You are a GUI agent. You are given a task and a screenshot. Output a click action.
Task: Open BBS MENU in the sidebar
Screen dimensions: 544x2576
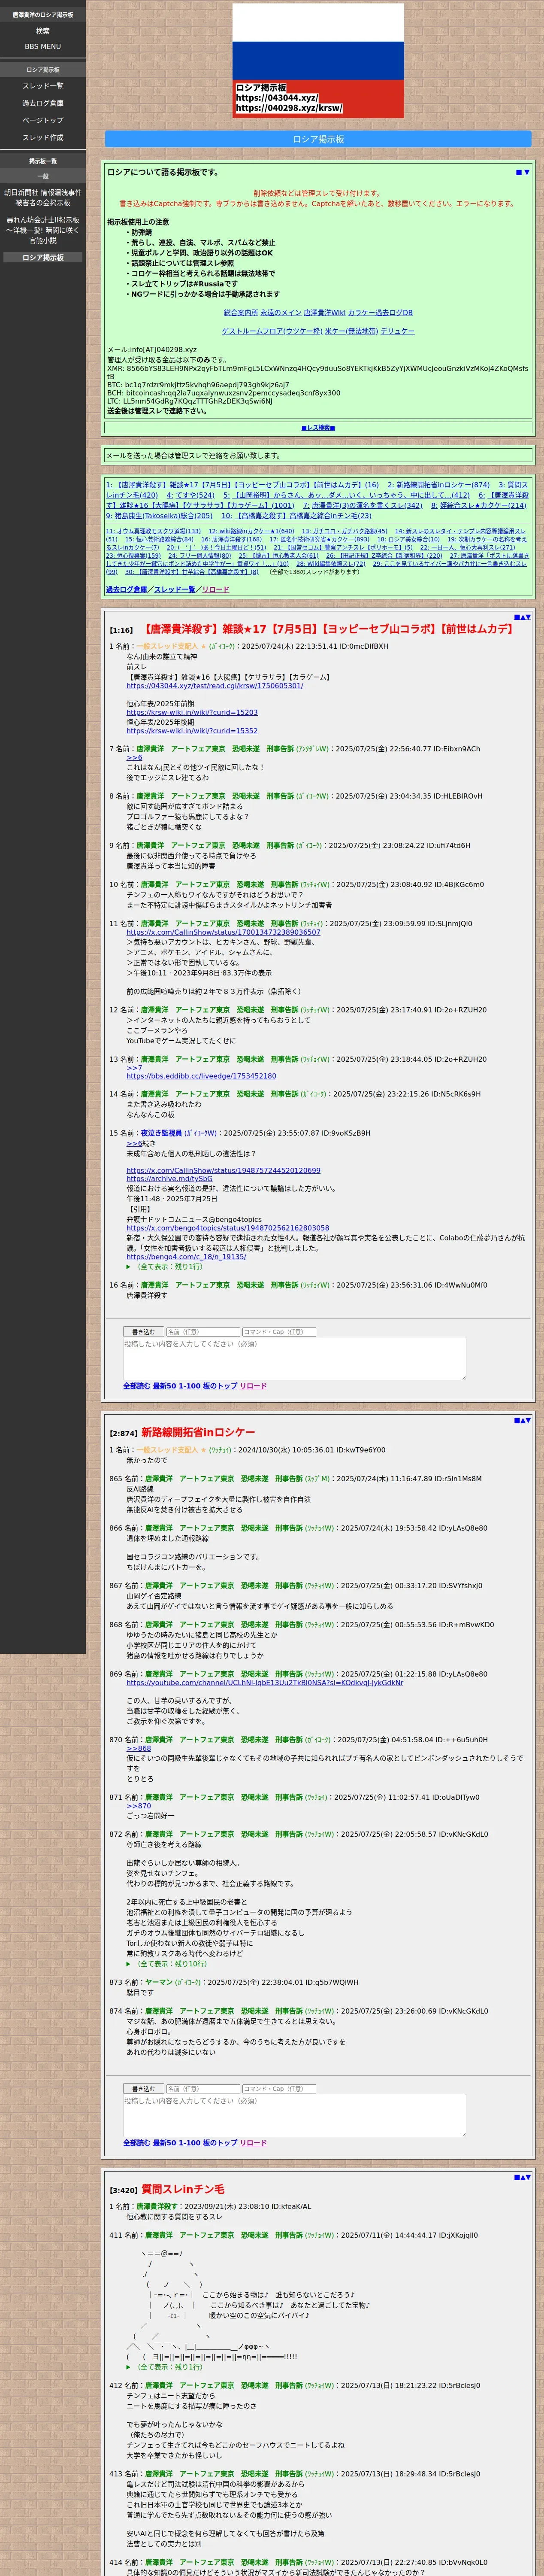pyautogui.click(x=43, y=46)
